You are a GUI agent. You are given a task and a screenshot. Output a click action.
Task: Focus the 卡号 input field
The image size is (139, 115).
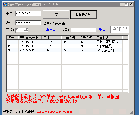(84, 30)
